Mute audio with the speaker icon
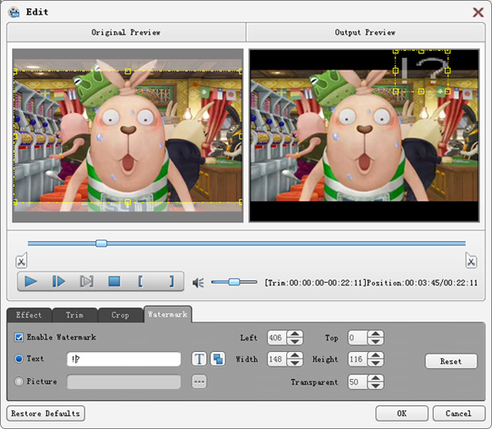 point(198,283)
